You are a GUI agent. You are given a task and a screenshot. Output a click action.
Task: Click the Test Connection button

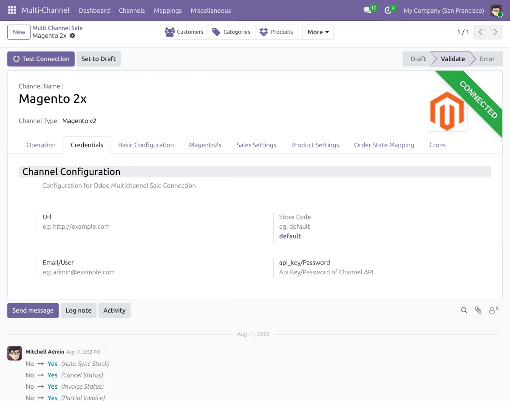(41, 59)
